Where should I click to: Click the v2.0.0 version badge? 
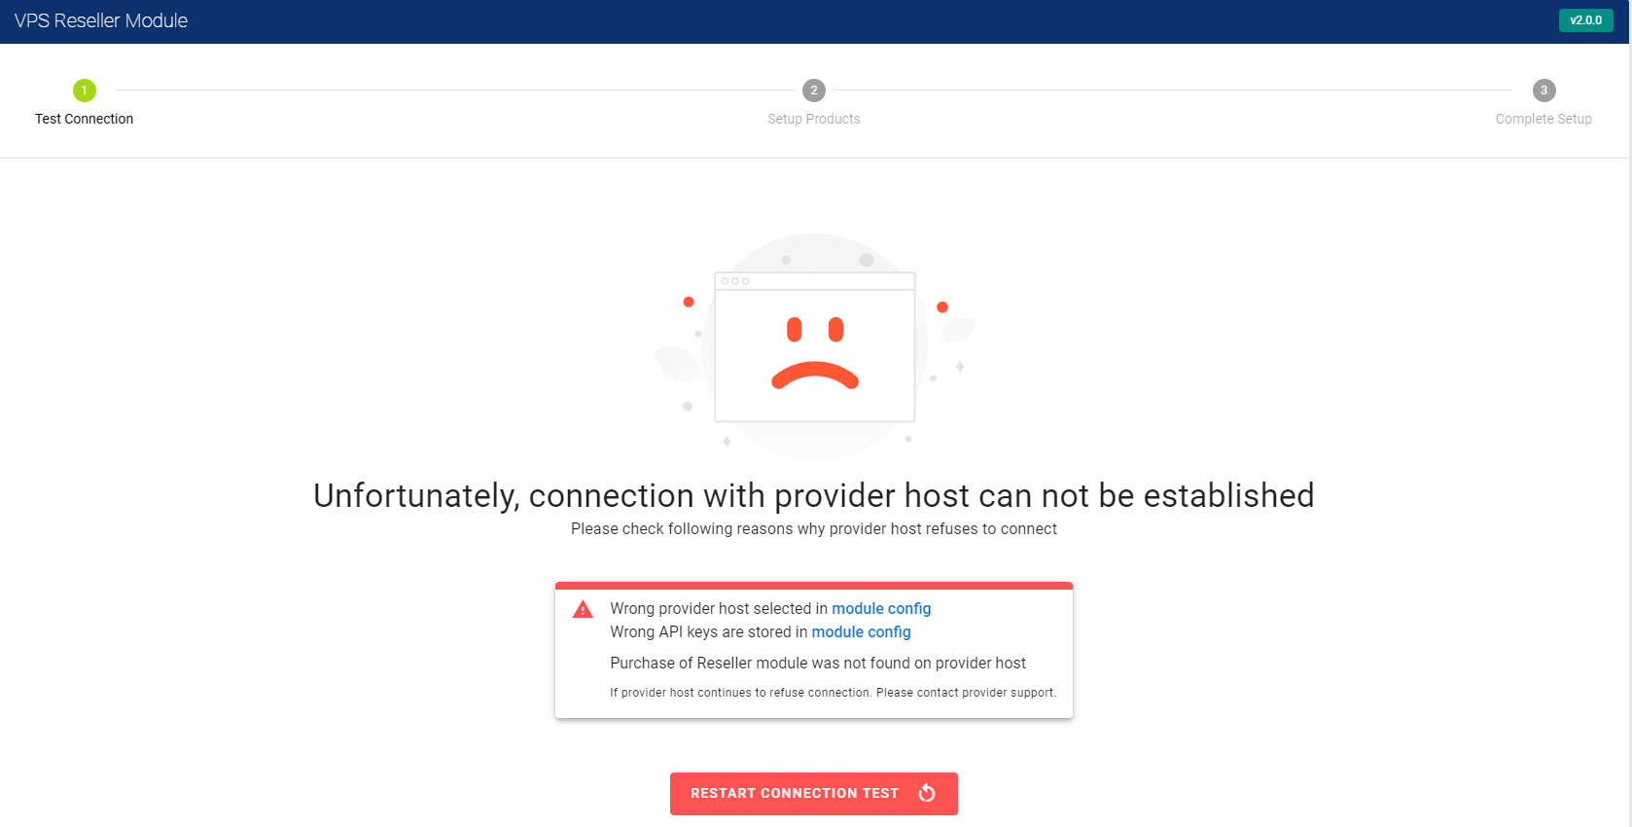pos(1586,20)
